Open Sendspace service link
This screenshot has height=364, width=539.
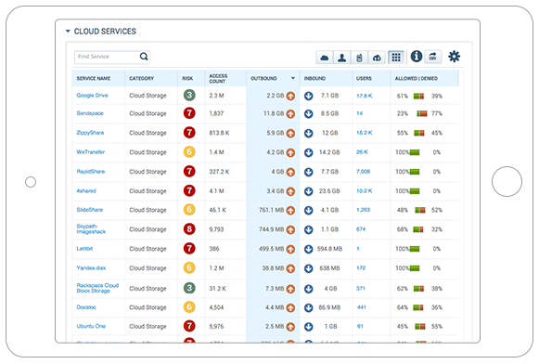[x=90, y=113]
